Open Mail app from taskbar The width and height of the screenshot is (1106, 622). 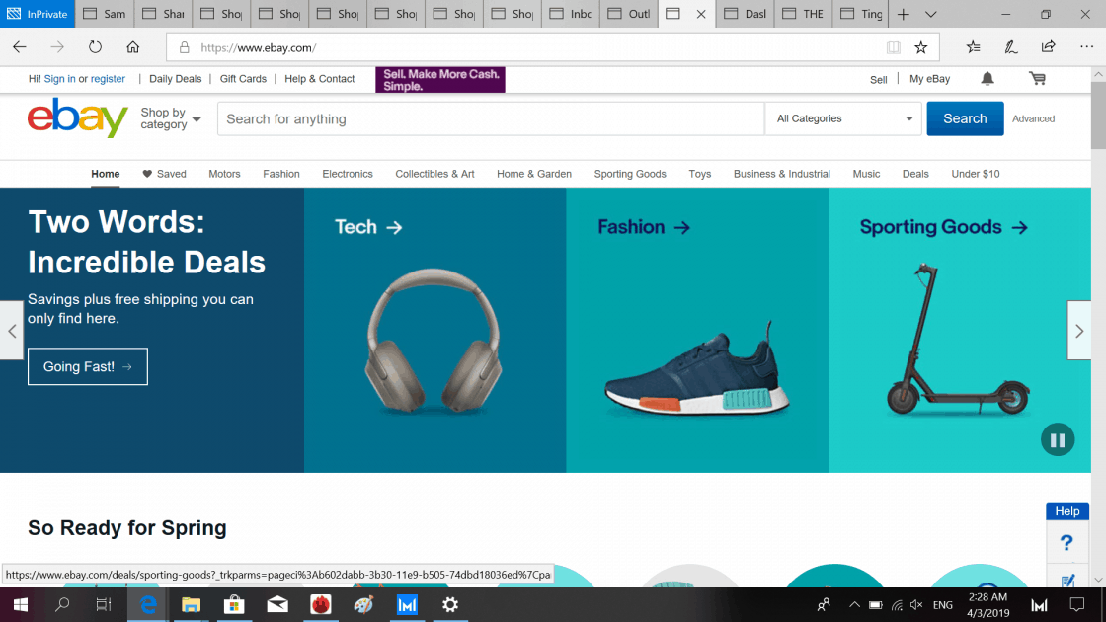[277, 604]
